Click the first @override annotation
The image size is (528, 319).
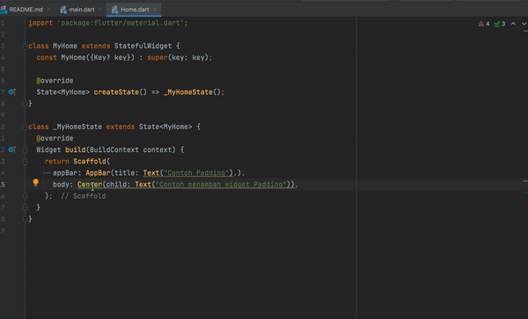pos(55,81)
